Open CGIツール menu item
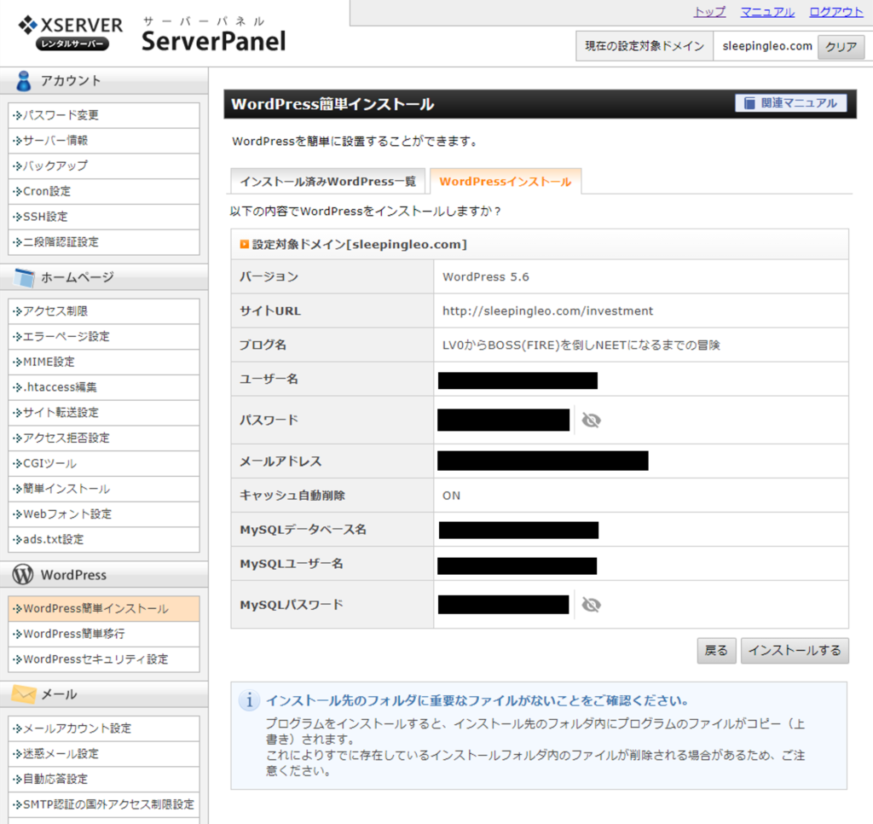 click(104, 463)
